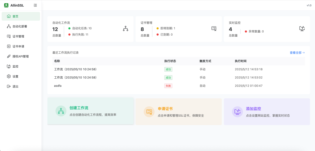
Task: Click the AllinSSL brand name
Action: (17, 6)
